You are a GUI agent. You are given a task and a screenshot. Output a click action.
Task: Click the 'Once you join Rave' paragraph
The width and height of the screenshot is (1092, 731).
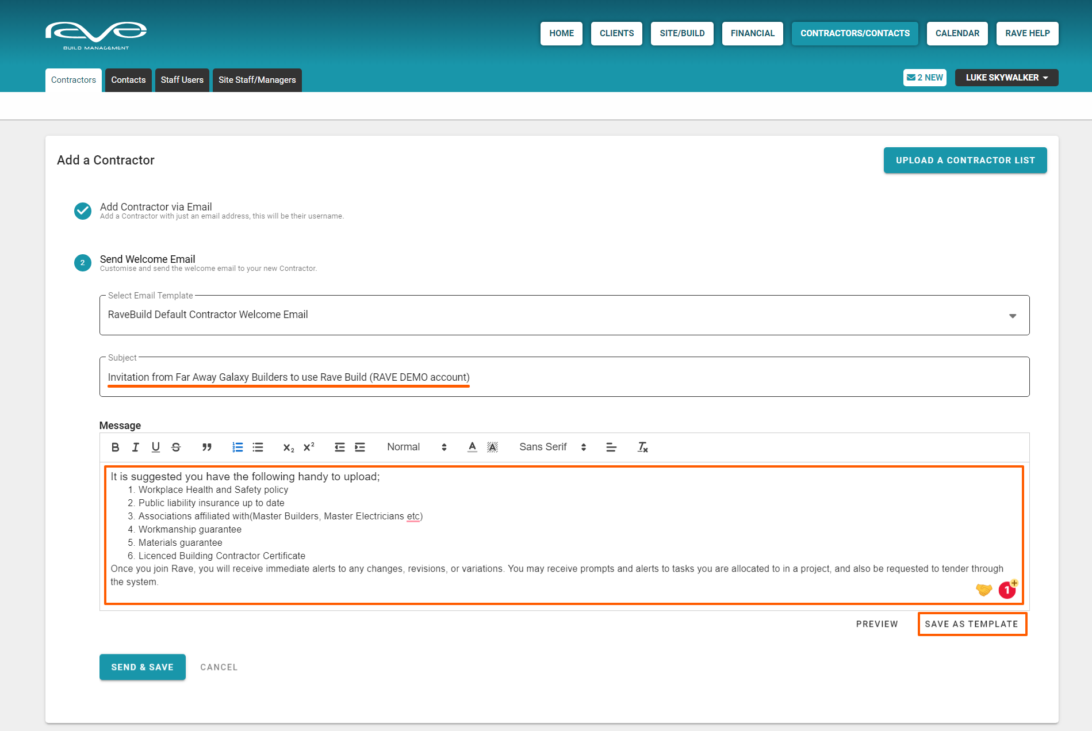pos(557,576)
